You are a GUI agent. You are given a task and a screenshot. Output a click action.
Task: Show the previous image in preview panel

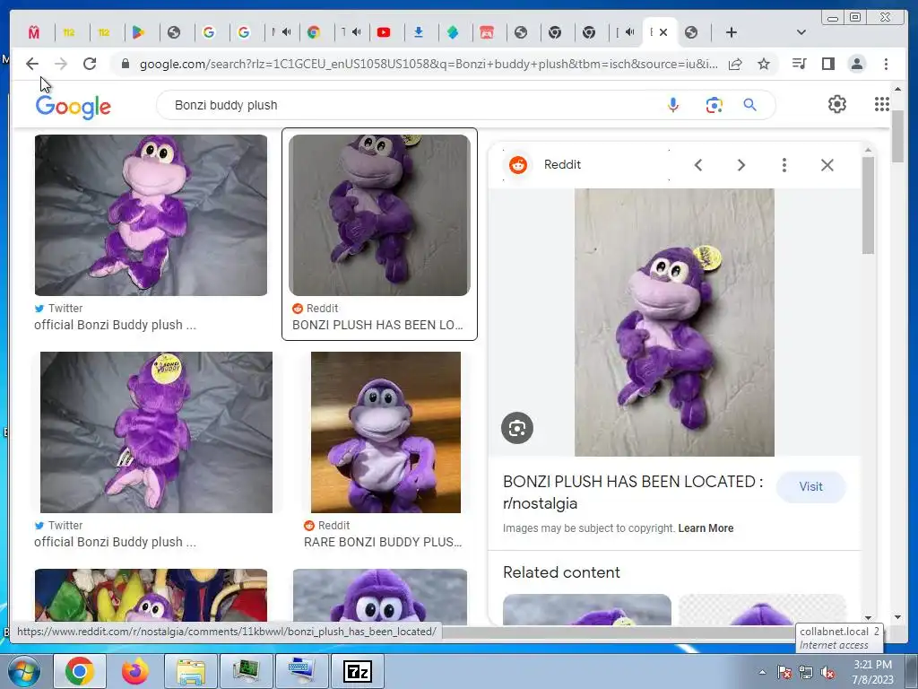click(x=697, y=165)
